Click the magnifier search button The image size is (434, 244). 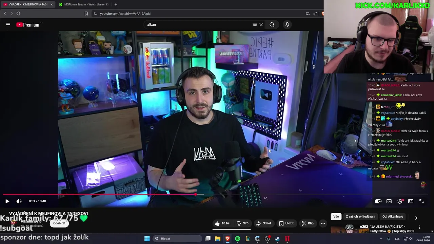click(272, 24)
